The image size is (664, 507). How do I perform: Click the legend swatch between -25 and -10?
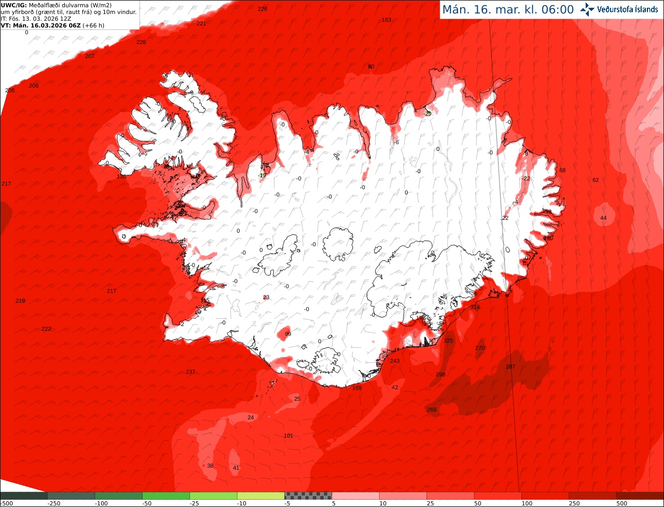pos(213,496)
